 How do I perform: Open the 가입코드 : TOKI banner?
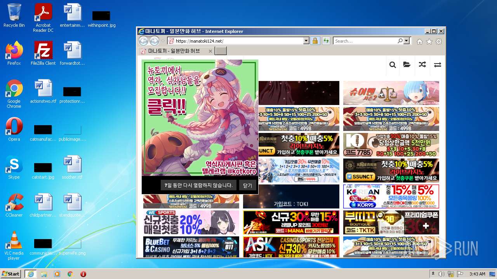(x=291, y=196)
